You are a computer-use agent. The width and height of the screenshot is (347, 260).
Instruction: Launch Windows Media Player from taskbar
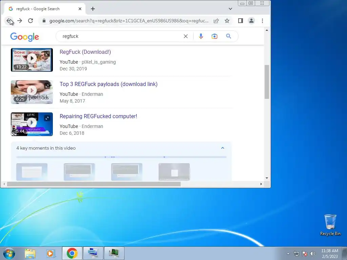pyautogui.click(x=50, y=253)
